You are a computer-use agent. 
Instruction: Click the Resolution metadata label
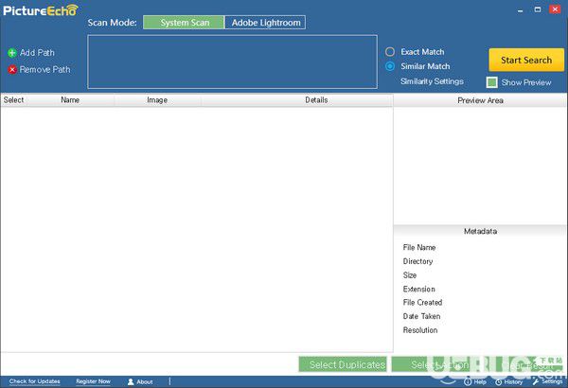(420, 330)
